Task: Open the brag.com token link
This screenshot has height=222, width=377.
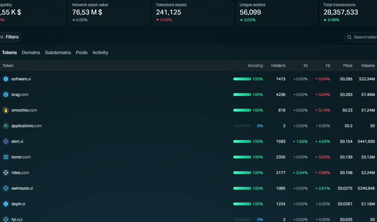Action: coord(20,95)
